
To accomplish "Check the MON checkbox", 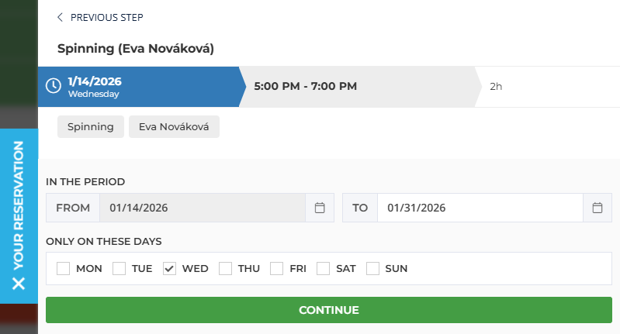I will tap(64, 269).
